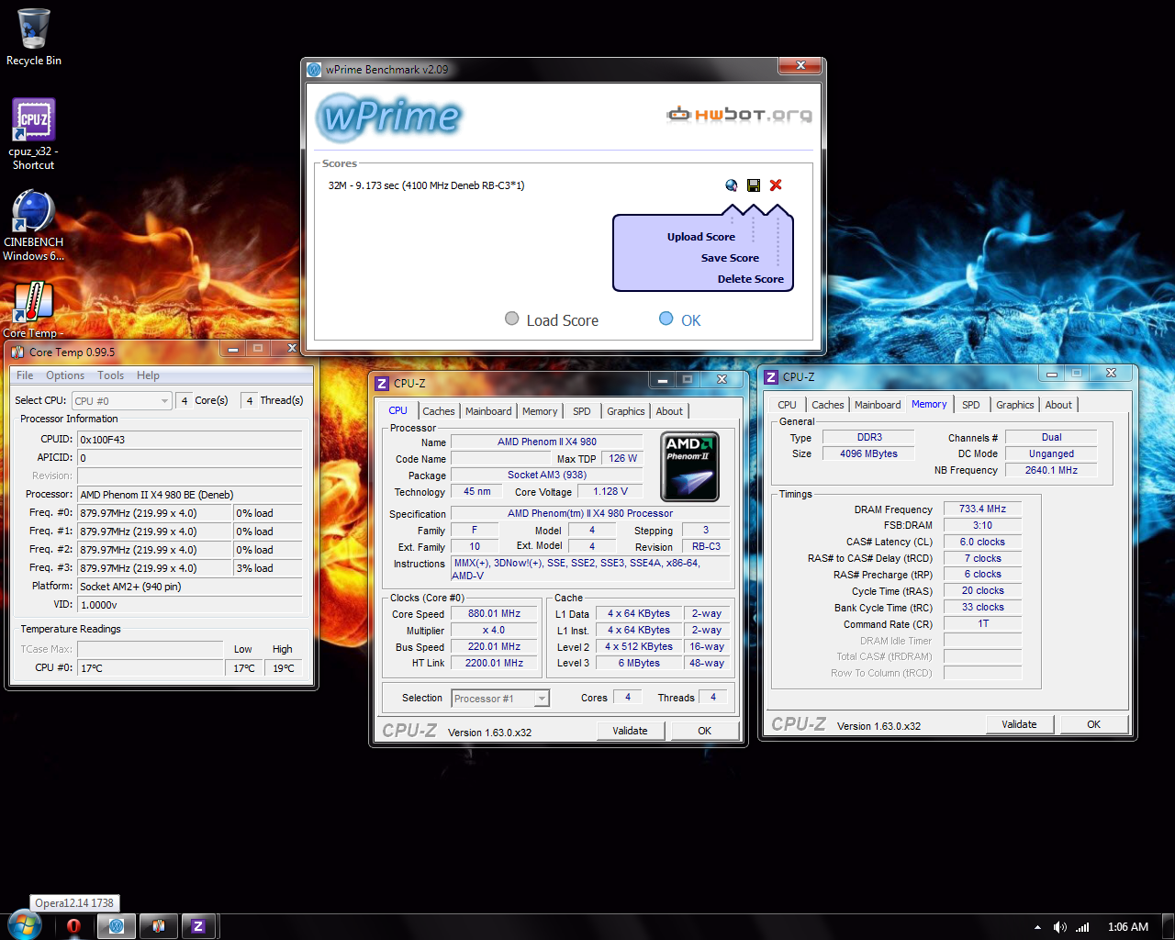Switch to CPU-Z taskbar button
Screen dimensions: 1175x940
coord(198,926)
